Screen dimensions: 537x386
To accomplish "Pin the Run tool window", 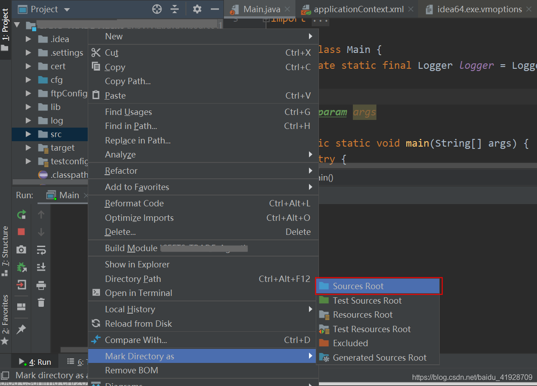I will (21, 329).
